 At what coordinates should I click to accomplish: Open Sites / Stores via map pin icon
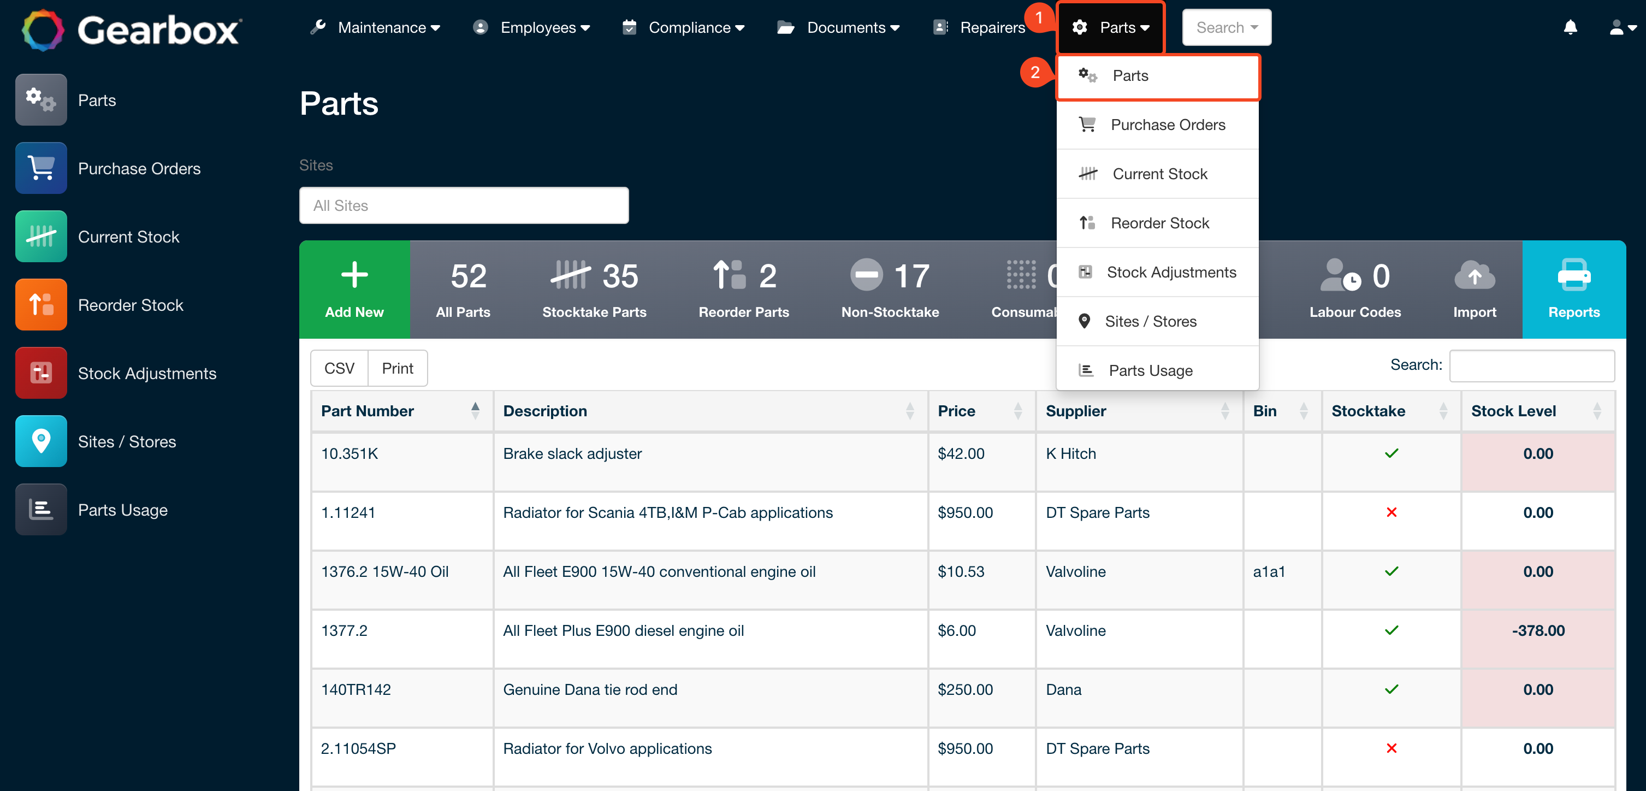click(41, 441)
